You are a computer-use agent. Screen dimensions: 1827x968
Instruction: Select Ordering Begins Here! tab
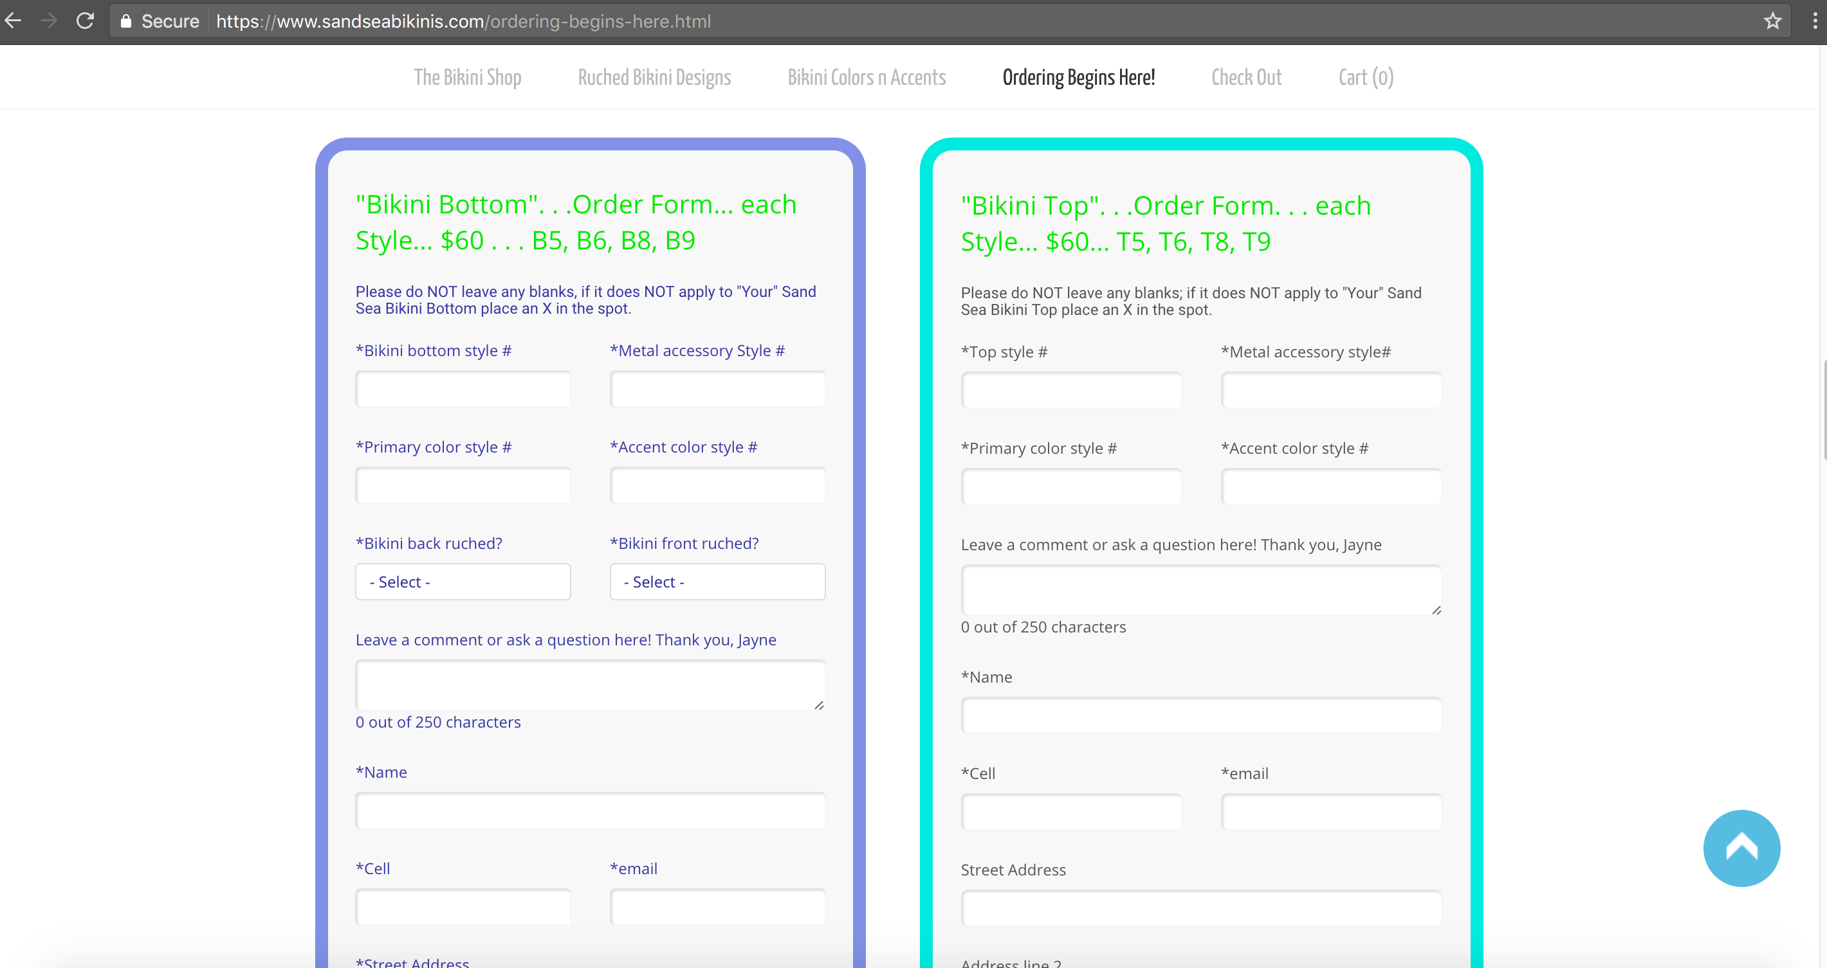[x=1078, y=77]
